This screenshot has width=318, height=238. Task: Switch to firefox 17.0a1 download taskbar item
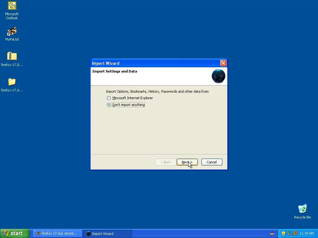[57, 234]
